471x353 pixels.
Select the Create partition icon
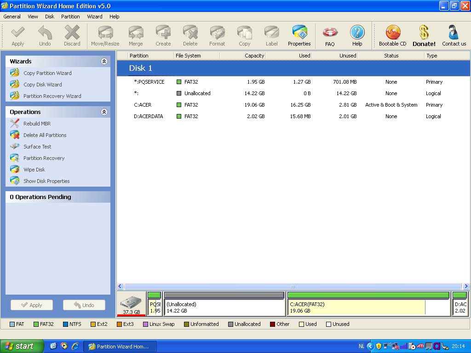[163, 33]
